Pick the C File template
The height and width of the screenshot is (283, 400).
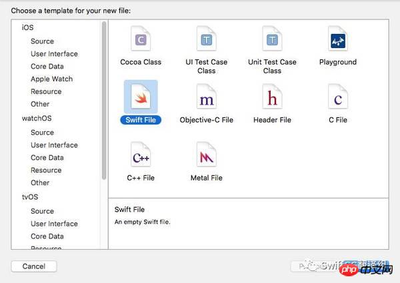click(x=338, y=104)
